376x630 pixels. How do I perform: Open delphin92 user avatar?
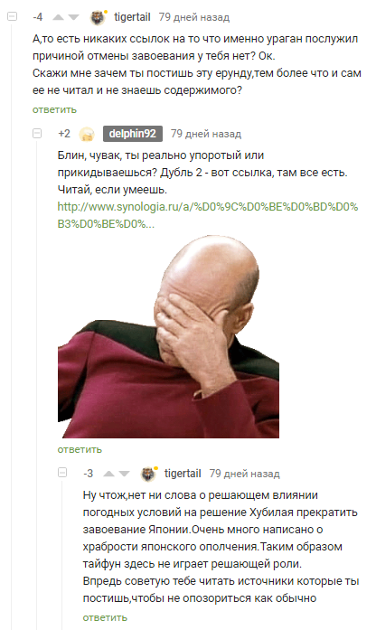click(87, 134)
